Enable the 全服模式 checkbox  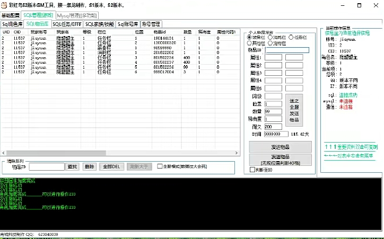(x=160, y=166)
